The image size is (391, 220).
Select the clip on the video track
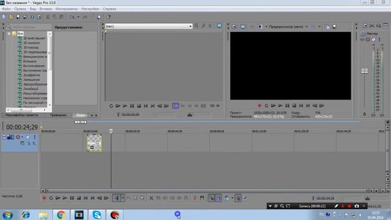pos(94,143)
